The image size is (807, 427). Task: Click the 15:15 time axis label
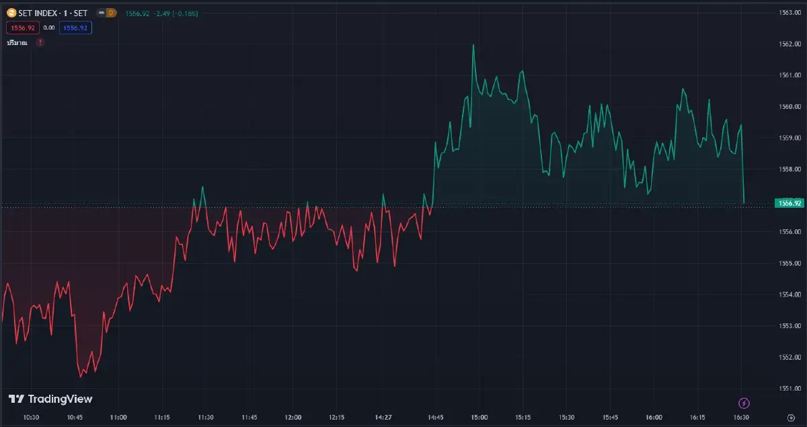pyautogui.click(x=523, y=418)
